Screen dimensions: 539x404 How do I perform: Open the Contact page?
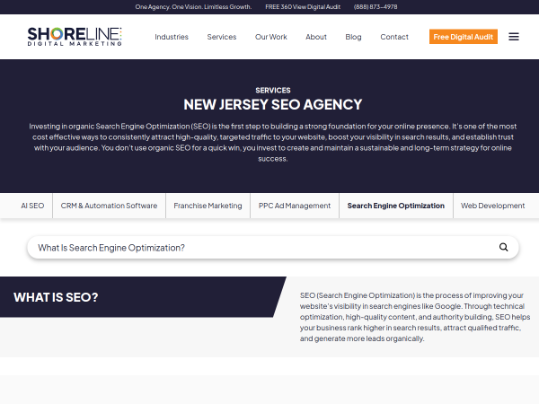click(394, 37)
